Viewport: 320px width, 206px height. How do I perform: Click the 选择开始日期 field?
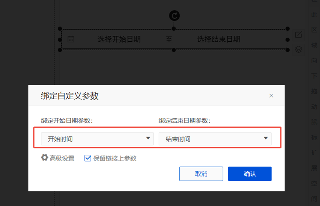coord(119,39)
